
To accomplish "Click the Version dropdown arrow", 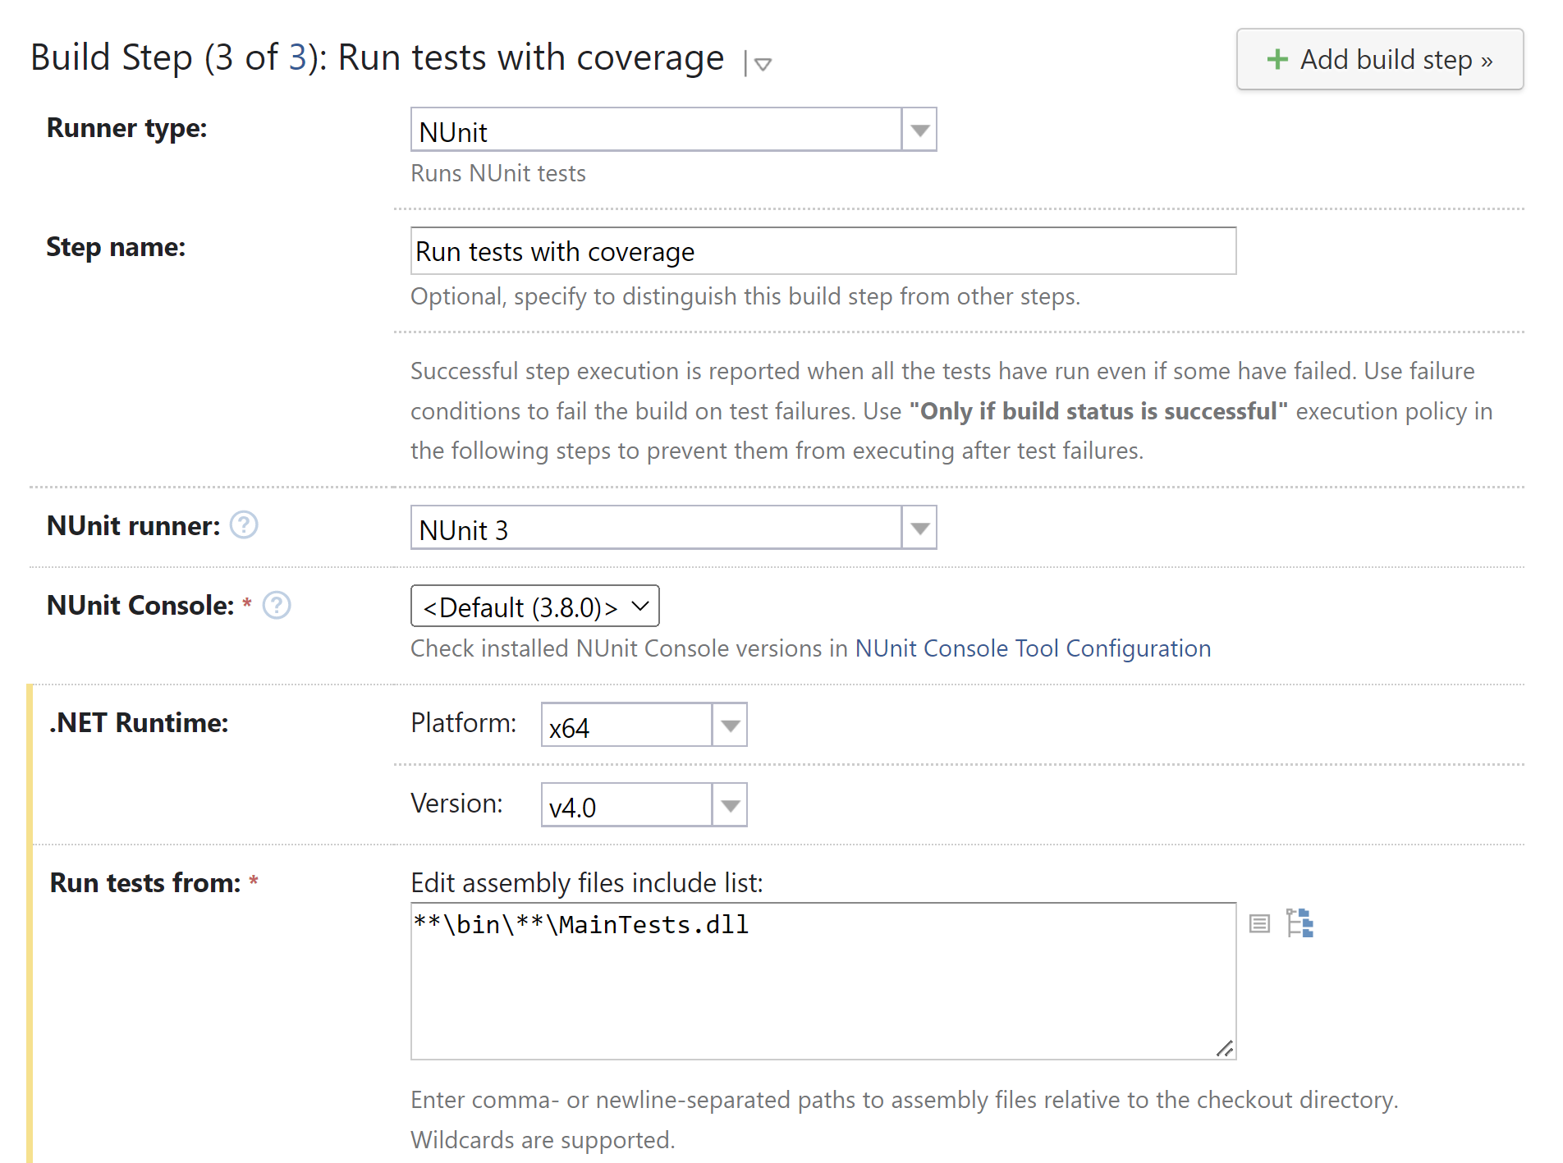I will pos(729,804).
